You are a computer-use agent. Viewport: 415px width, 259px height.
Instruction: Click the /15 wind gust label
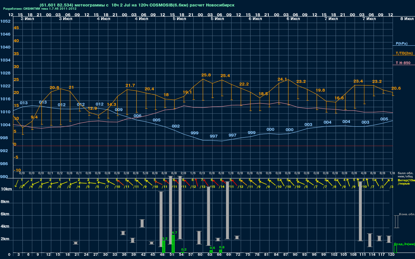[x=213, y=187]
